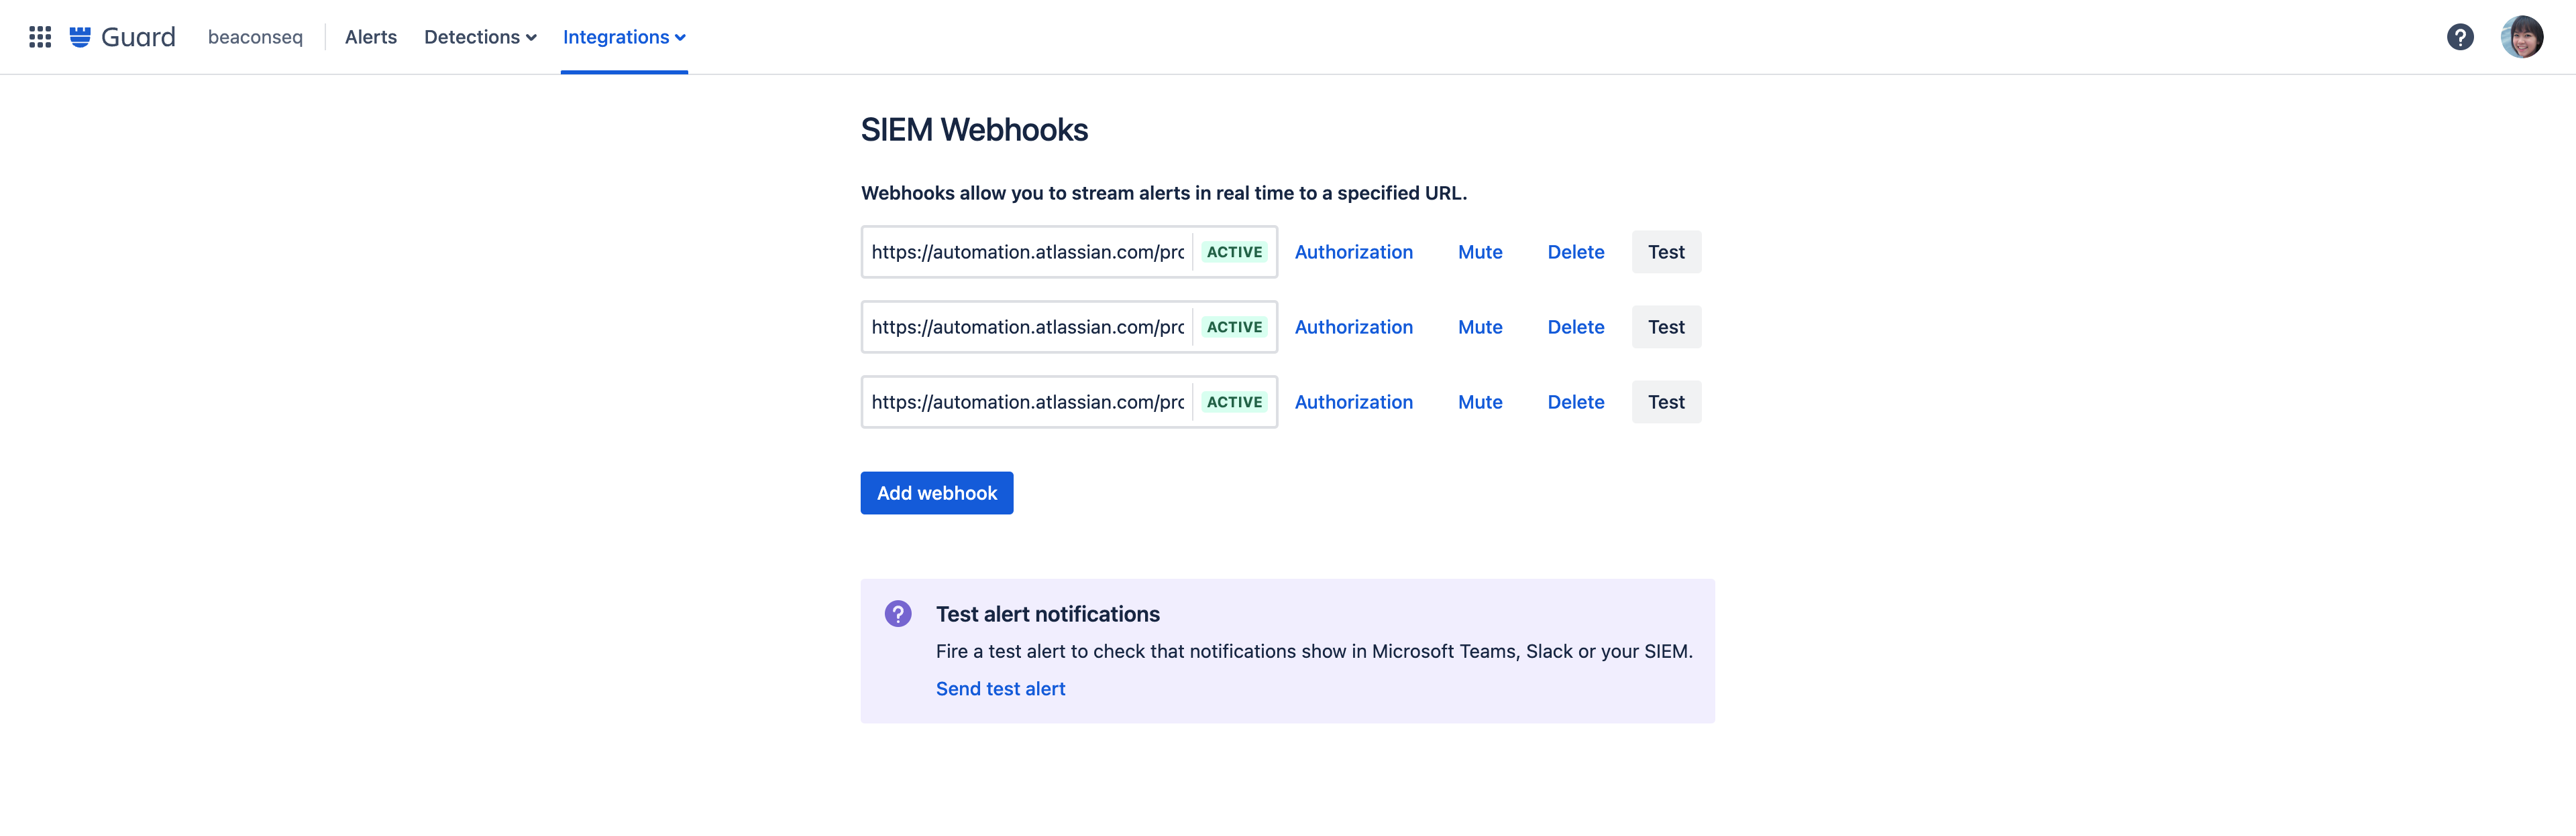Viewport: 2576px width, 836px height.
Task: Mute the first webhook
Action: coord(1479,252)
